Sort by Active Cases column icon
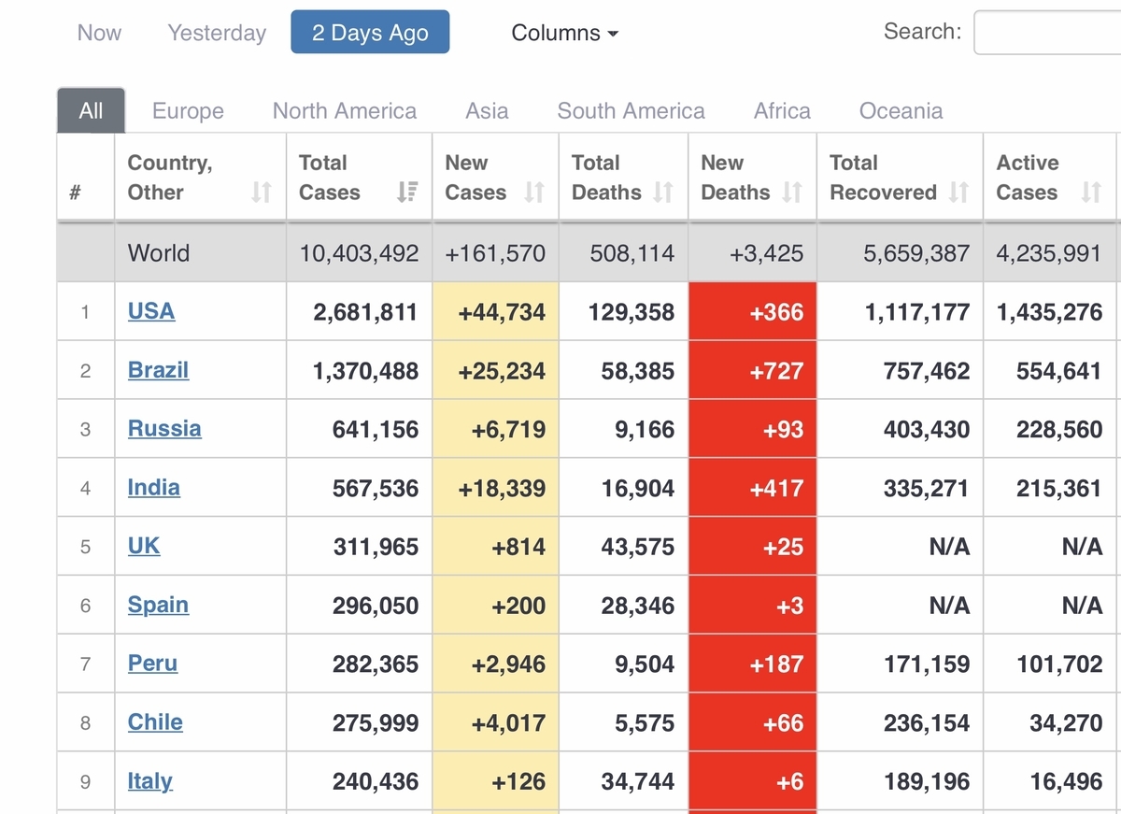The width and height of the screenshot is (1121, 814). click(1091, 193)
